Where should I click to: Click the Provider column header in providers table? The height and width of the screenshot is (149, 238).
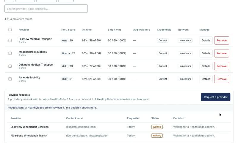coord(24,30)
